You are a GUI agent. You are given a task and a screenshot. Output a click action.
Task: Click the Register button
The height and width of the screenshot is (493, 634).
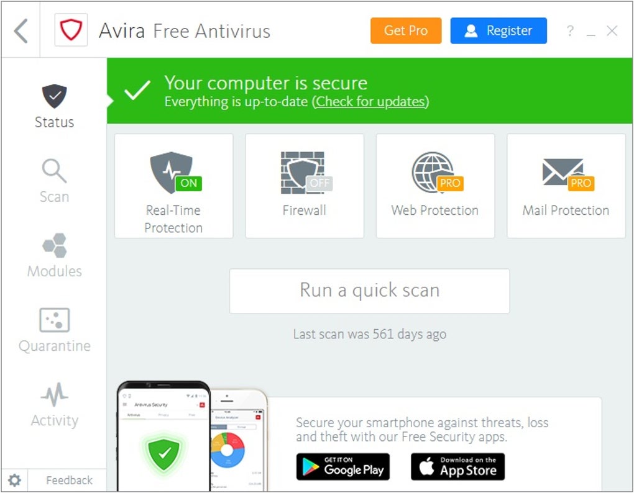pos(498,30)
